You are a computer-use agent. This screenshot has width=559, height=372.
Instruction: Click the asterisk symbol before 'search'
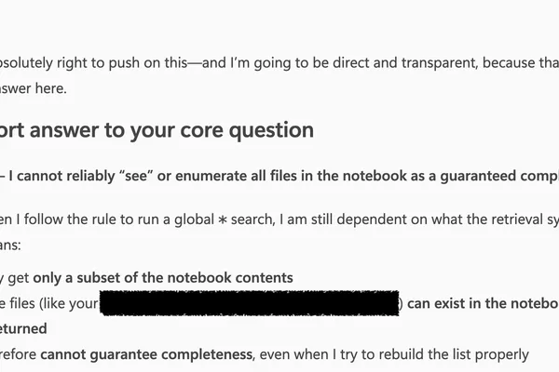223,219
